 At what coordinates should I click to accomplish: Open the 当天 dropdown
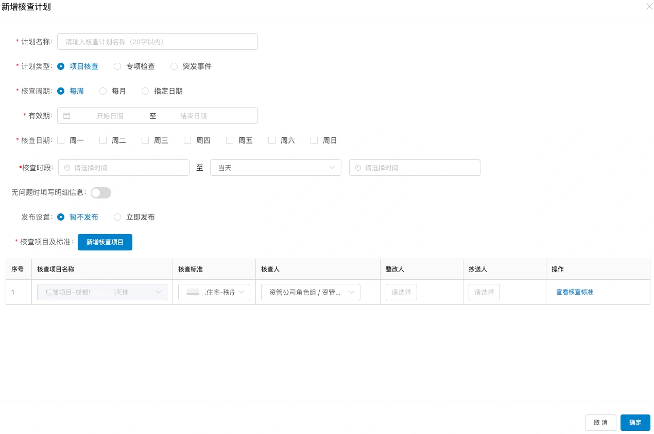(x=276, y=168)
